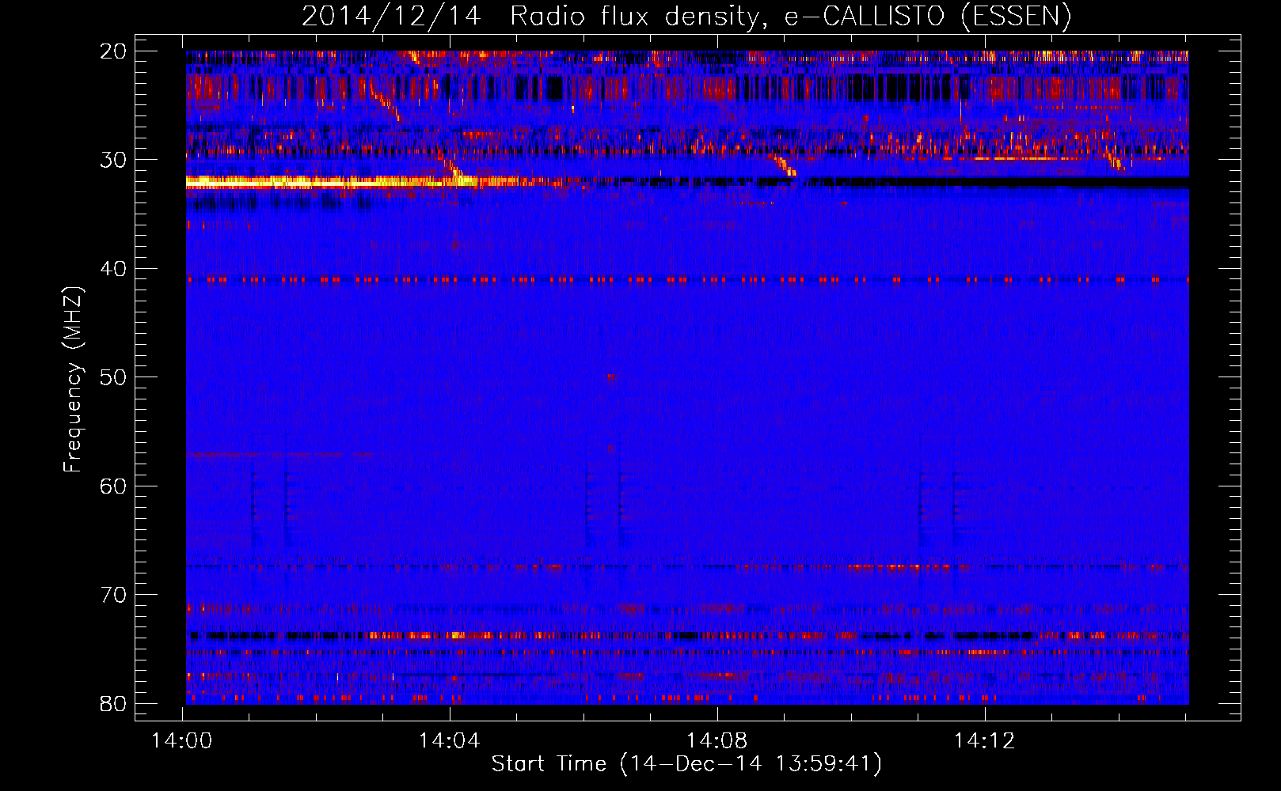
Task: Click the isolated red spot at 50 MHz
Action: click(610, 377)
